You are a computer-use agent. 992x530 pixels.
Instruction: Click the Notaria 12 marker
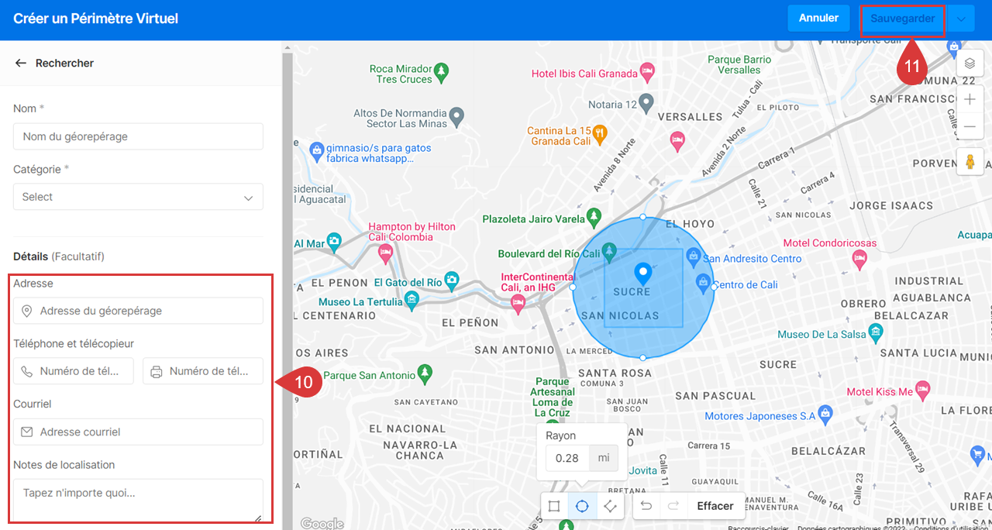coord(646,102)
